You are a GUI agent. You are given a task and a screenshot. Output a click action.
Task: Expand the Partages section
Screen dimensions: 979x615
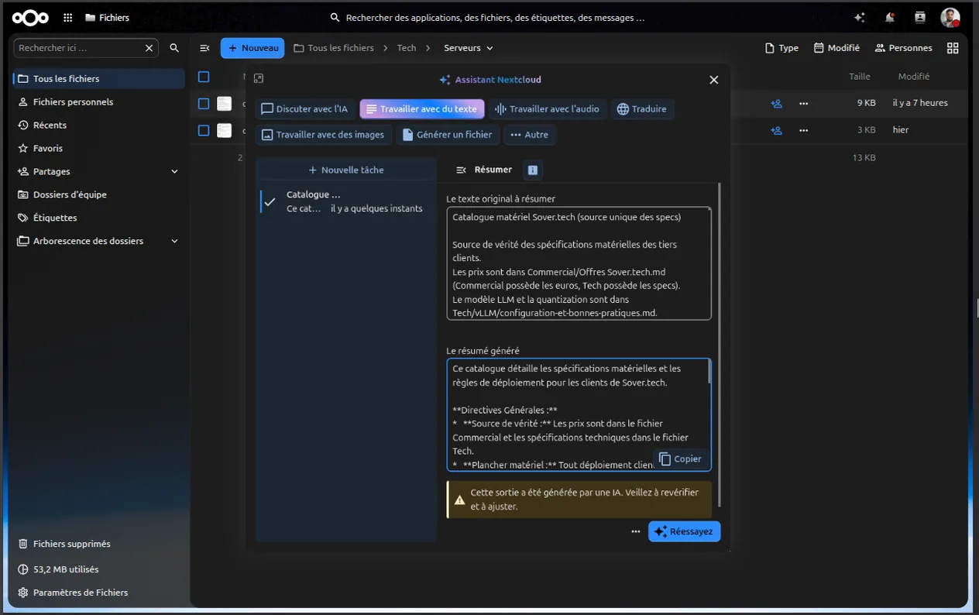tap(174, 171)
